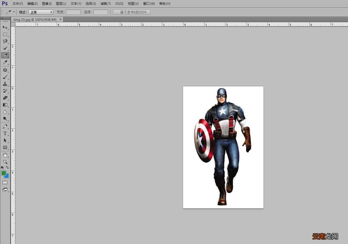The height and width of the screenshot is (244, 348).
Task: Pick the Dodge tool
Action: [x=5, y=119]
